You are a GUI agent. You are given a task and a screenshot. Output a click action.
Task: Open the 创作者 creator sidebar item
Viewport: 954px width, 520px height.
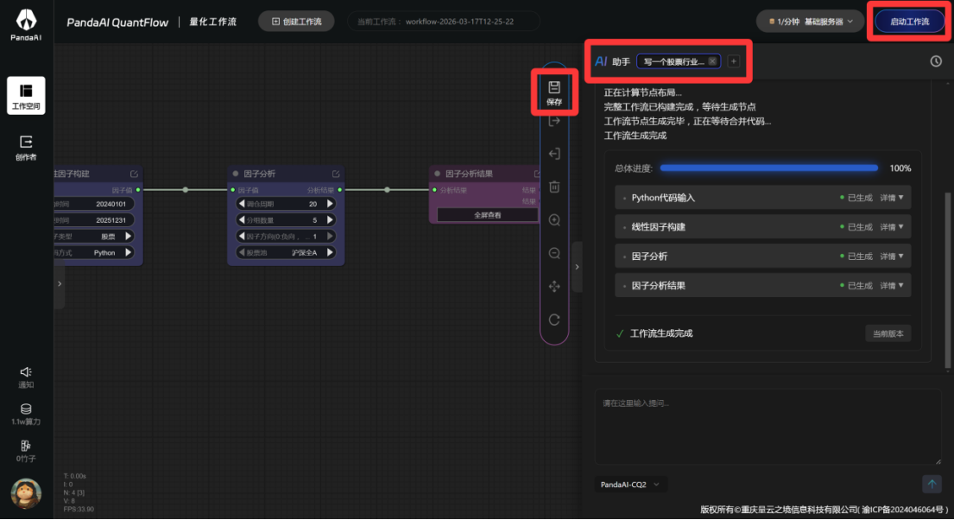point(26,148)
